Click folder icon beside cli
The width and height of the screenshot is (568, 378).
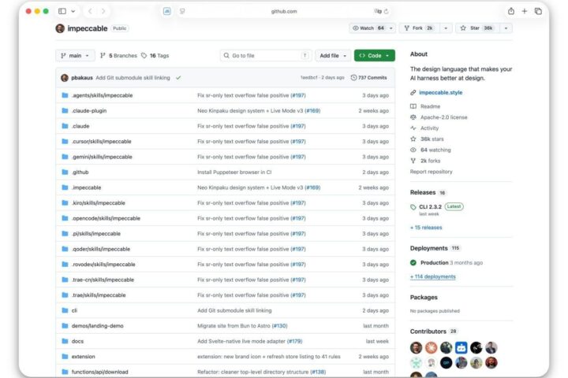click(x=65, y=310)
